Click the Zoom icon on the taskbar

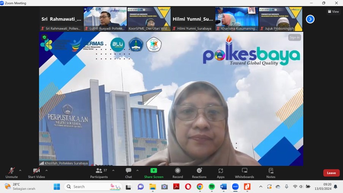click(236, 187)
